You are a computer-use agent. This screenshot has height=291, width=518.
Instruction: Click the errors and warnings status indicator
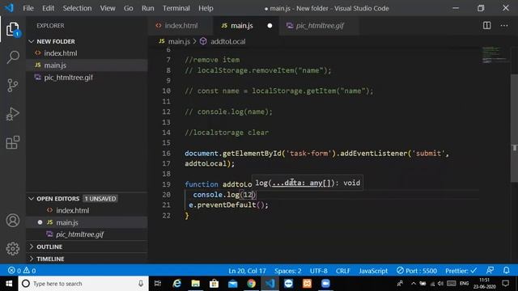pos(22,271)
